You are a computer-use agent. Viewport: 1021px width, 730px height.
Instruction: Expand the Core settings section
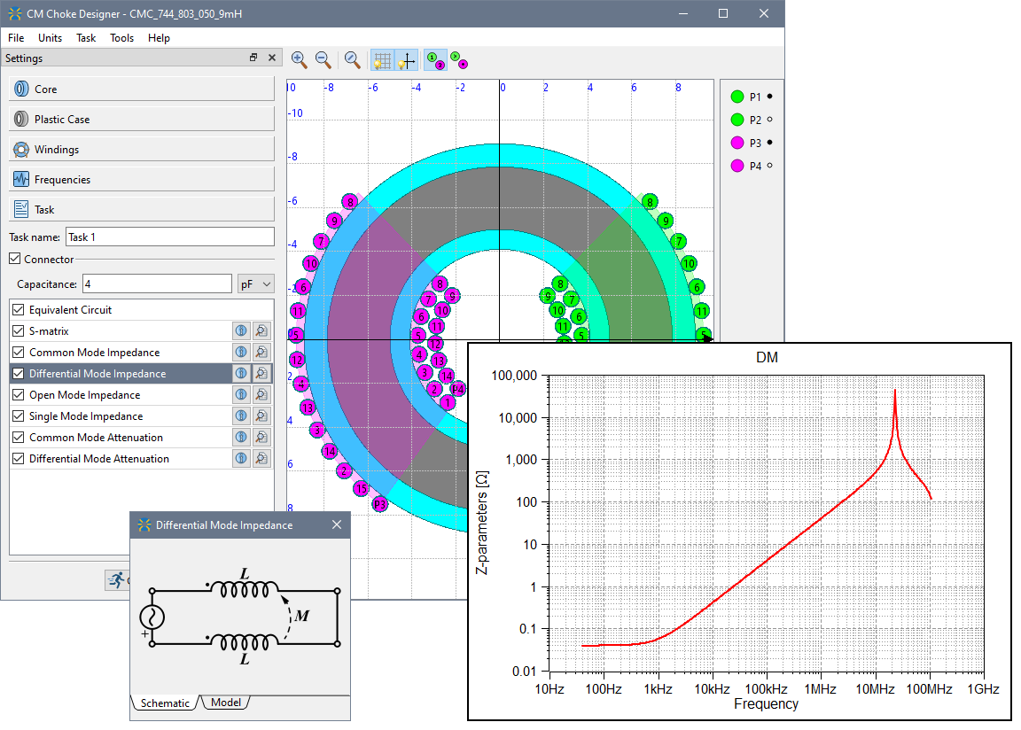point(142,89)
